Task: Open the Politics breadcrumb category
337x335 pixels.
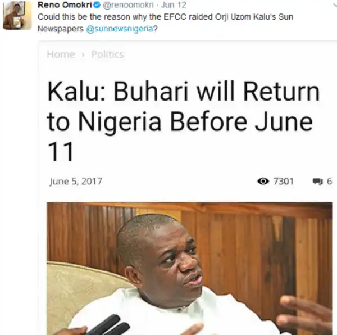Action: pos(108,55)
